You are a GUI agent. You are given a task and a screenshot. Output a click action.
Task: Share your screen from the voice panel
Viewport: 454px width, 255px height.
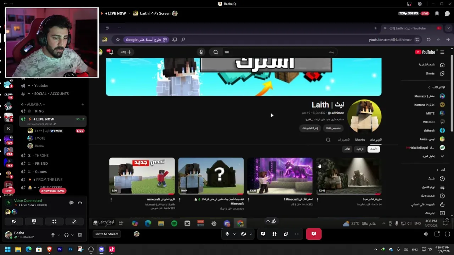pos(34,222)
